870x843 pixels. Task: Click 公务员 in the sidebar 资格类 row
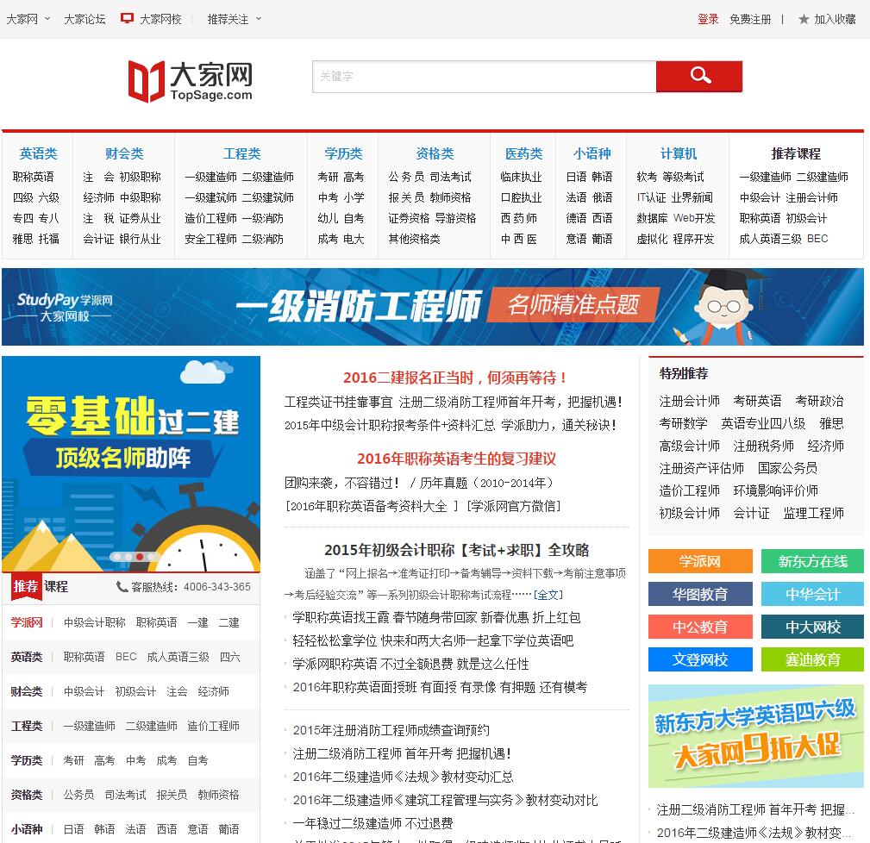pyautogui.click(x=78, y=794)
